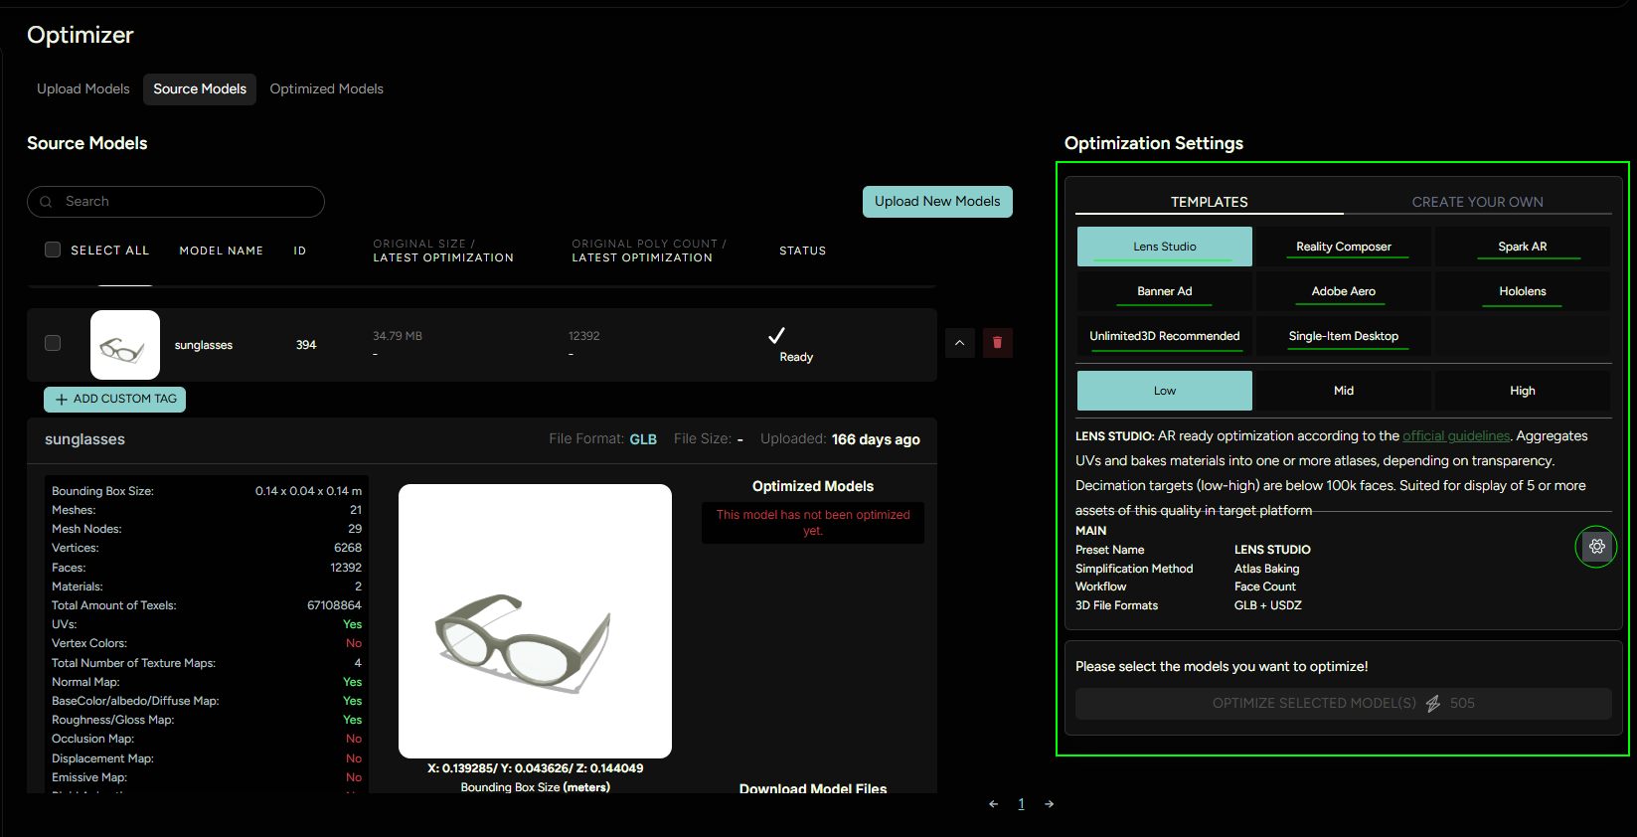
Task: Click Upload New Models button
Action: [937, 202]
